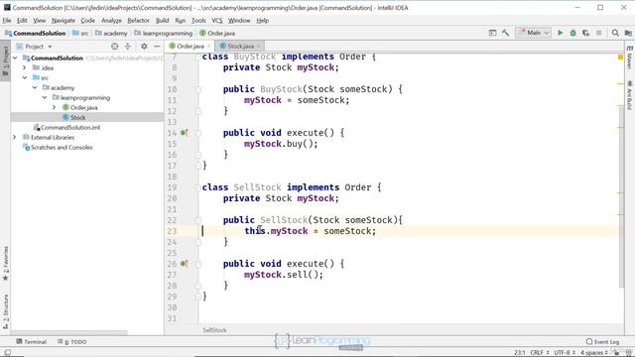
Task: Click line number 19 in gutter
Action: pyautogui.click(x=172, y=187)
